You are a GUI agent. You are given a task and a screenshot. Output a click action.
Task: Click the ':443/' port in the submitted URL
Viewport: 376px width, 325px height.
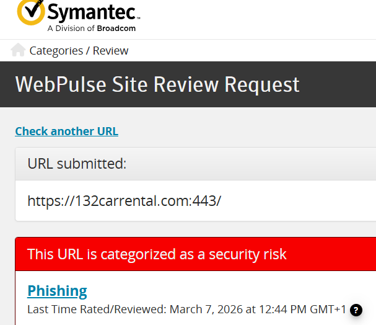[x=206, y=201]
